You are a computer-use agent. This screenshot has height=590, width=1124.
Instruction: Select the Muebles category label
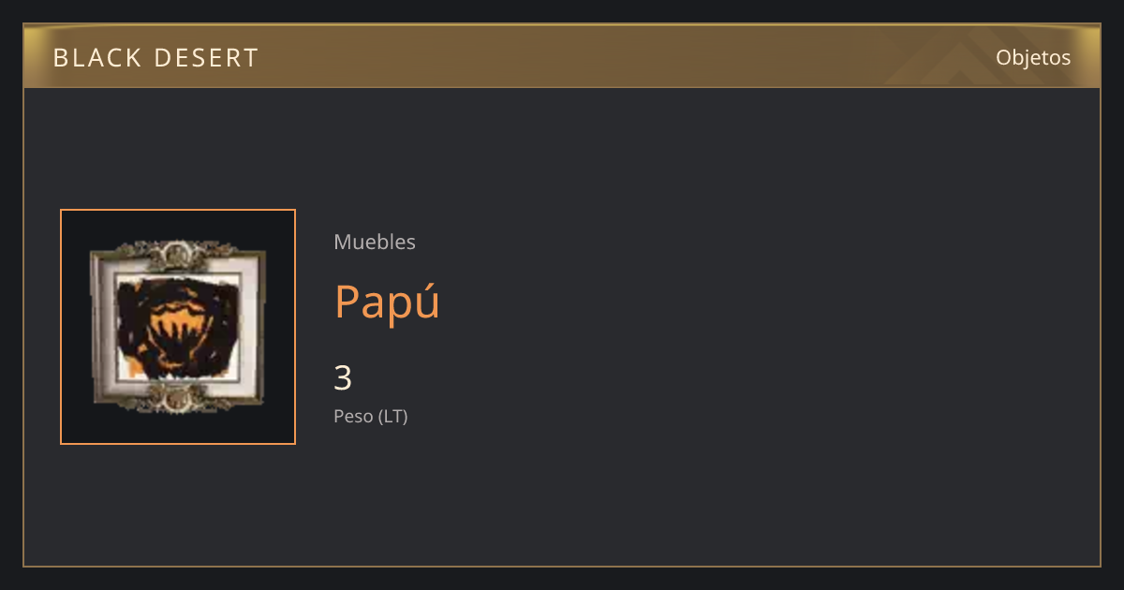[375, 242]
